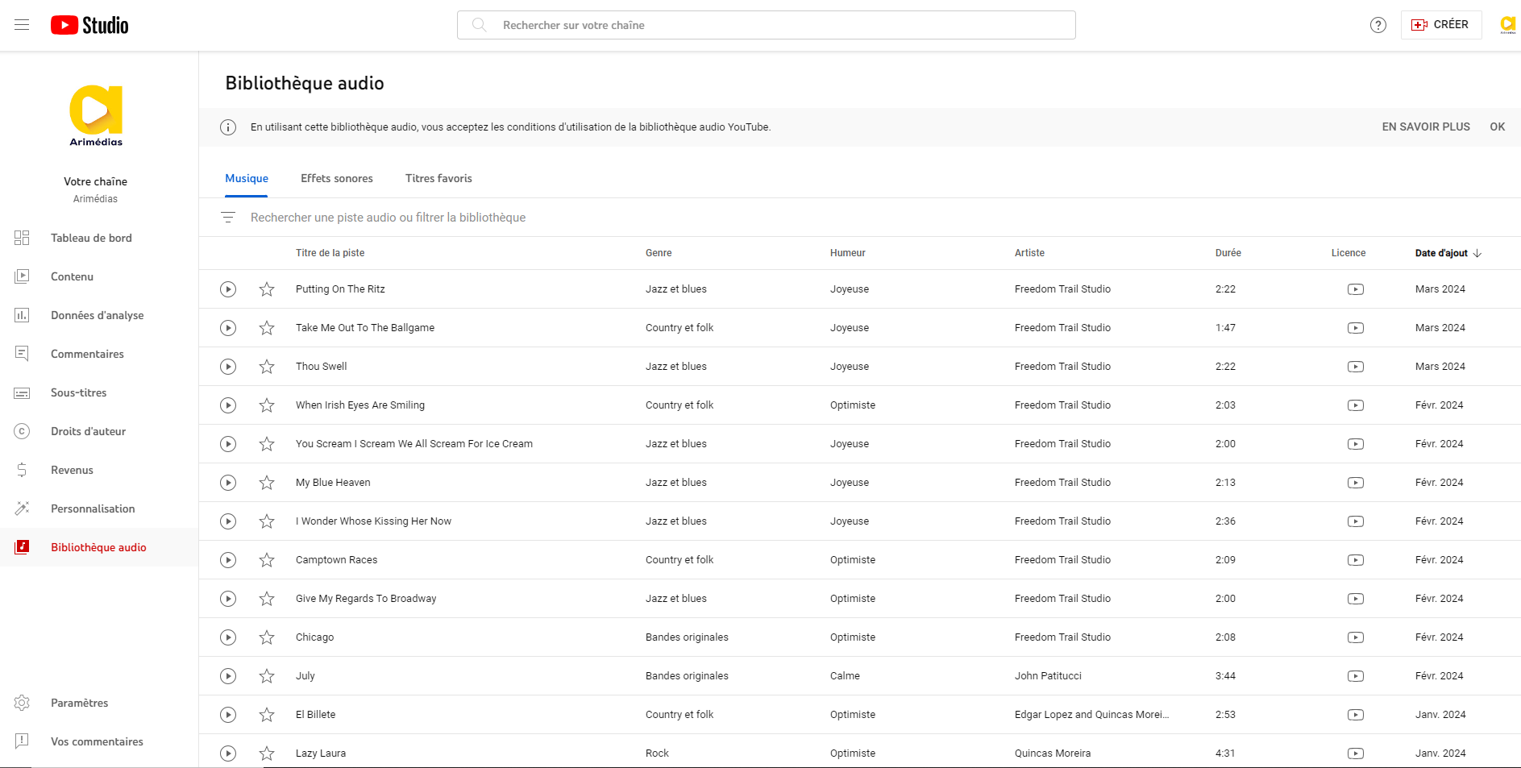Play the track Putting On The Ritz
Screen dimensions: 1521x768
coord(228,289)
